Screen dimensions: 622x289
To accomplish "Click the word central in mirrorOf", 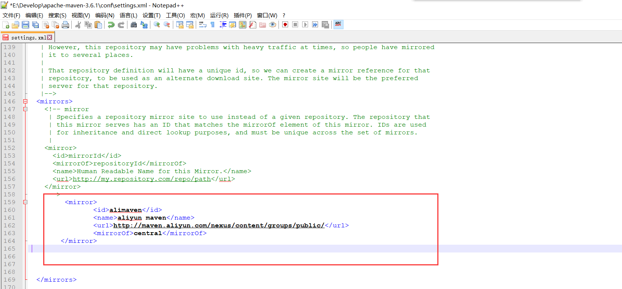I will coord(148,233).
